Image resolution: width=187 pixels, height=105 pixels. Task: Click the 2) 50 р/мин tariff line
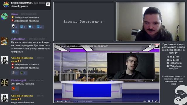[x=173, y=60]
